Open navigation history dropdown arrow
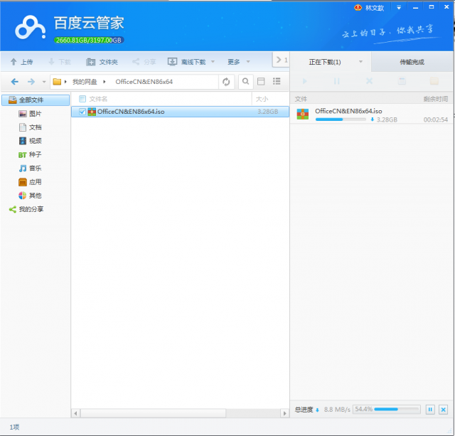 (x=44, y=82)
